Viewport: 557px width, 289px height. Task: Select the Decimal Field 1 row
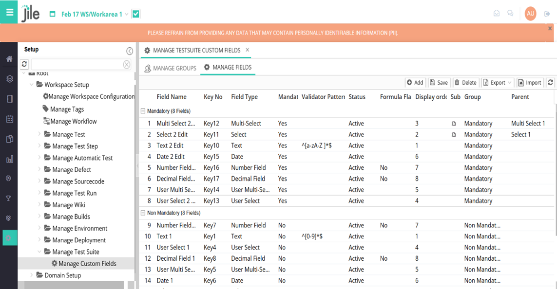pos(347,258)
